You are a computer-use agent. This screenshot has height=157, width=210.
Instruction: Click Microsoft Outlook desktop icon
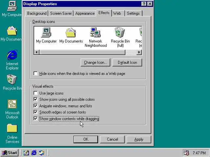(x=12, y=109)
